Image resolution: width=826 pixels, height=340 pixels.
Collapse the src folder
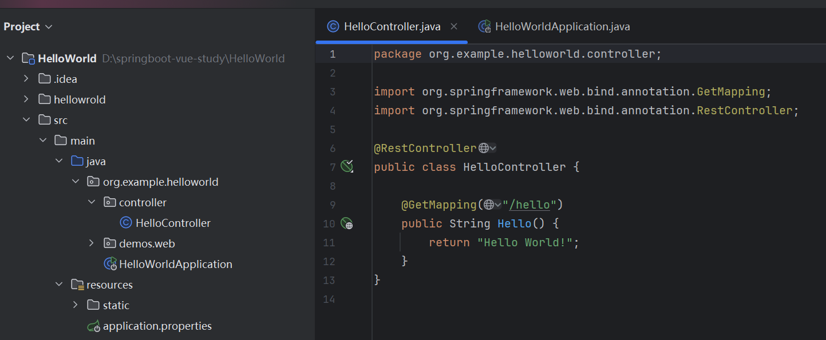tap(26, 120)
